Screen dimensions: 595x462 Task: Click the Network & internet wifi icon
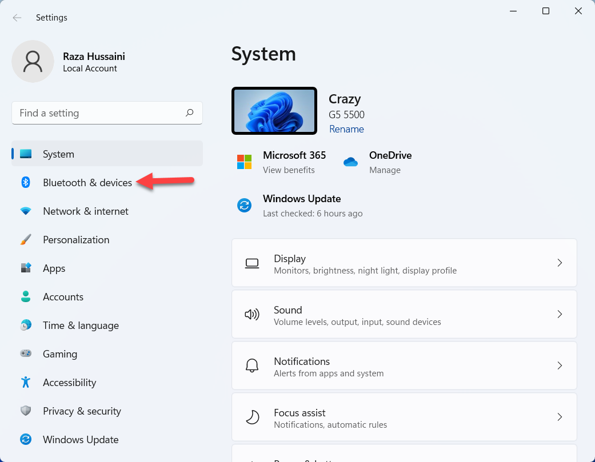[26, 211]
